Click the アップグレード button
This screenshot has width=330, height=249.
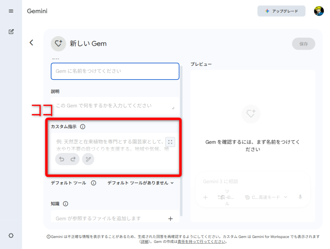tap(281, 11)
